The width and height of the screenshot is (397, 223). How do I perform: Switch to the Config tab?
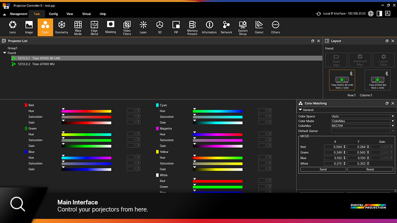click(53, 14)
